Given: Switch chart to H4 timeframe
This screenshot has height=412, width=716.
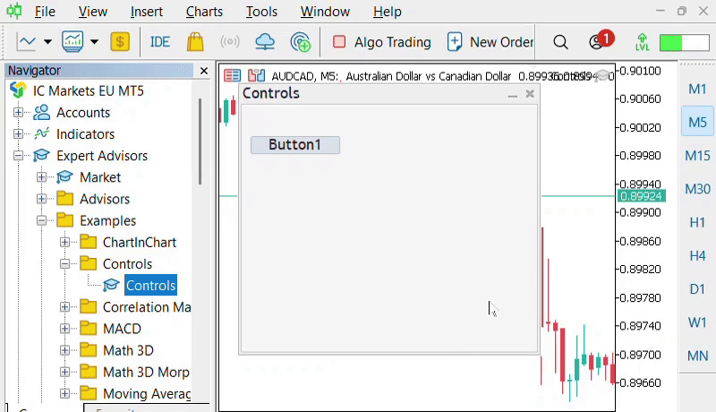Looking at the screenshot, I should click(x=697, y=256).
